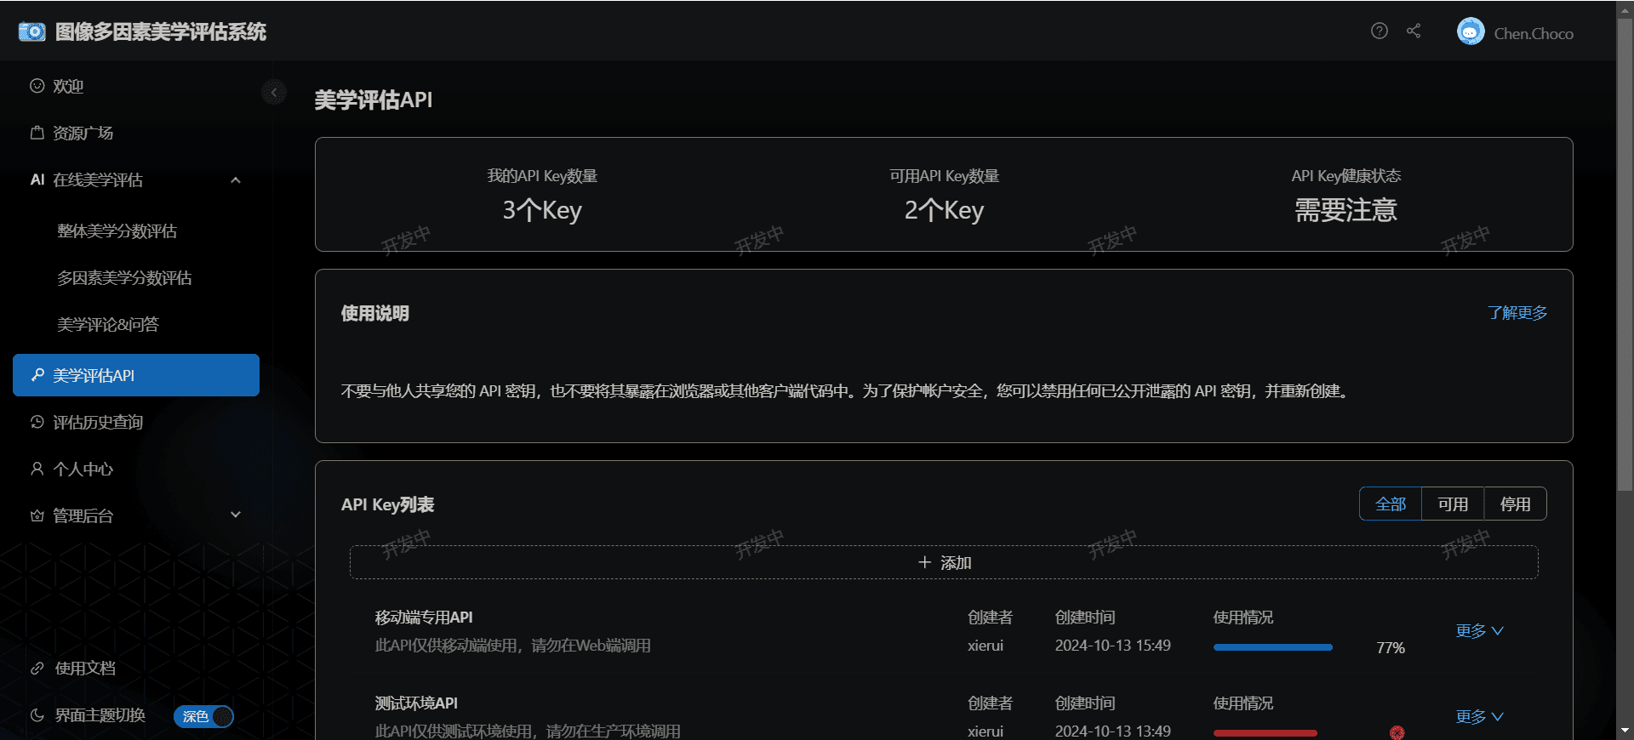Collapse the 在线美学评估 submenu
Screen dimensions: 1634x740
click(236, 180)
